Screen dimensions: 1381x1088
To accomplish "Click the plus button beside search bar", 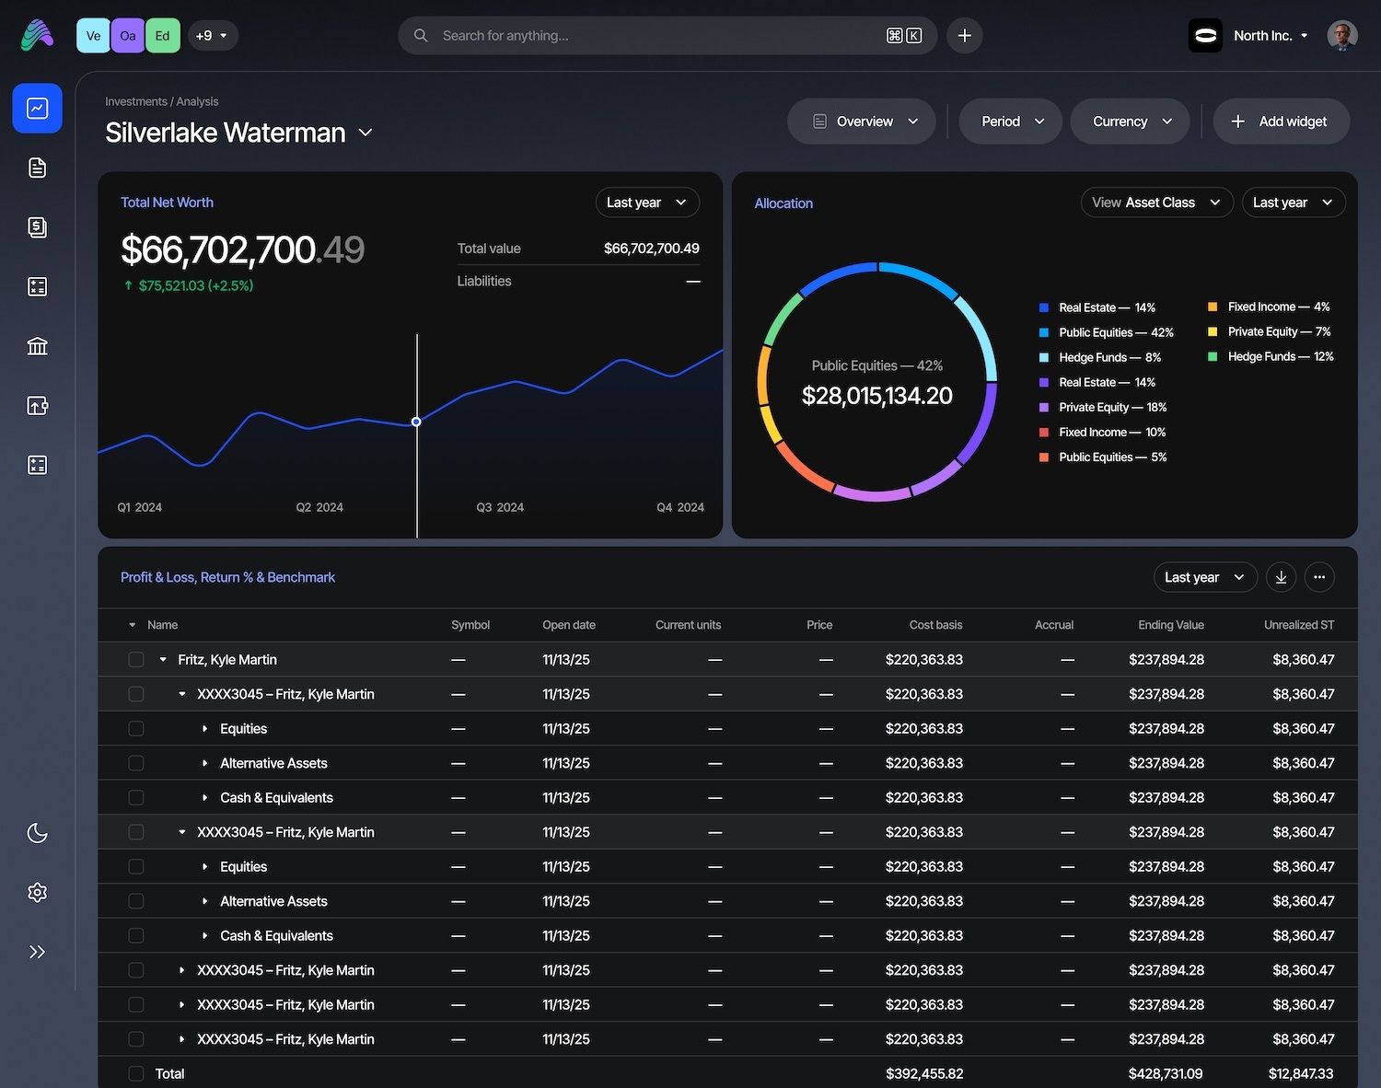I will pyautogui.click(x=964, y=36).
